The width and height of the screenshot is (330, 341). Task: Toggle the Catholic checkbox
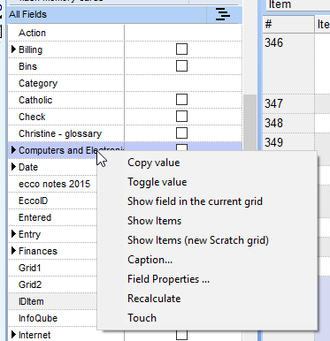click(x=181, y=100)
